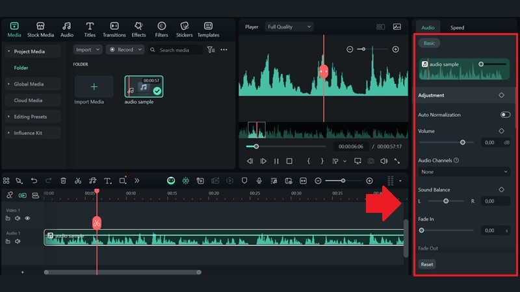
Task: Open the player scopes image icon
Action: [397, 27]
